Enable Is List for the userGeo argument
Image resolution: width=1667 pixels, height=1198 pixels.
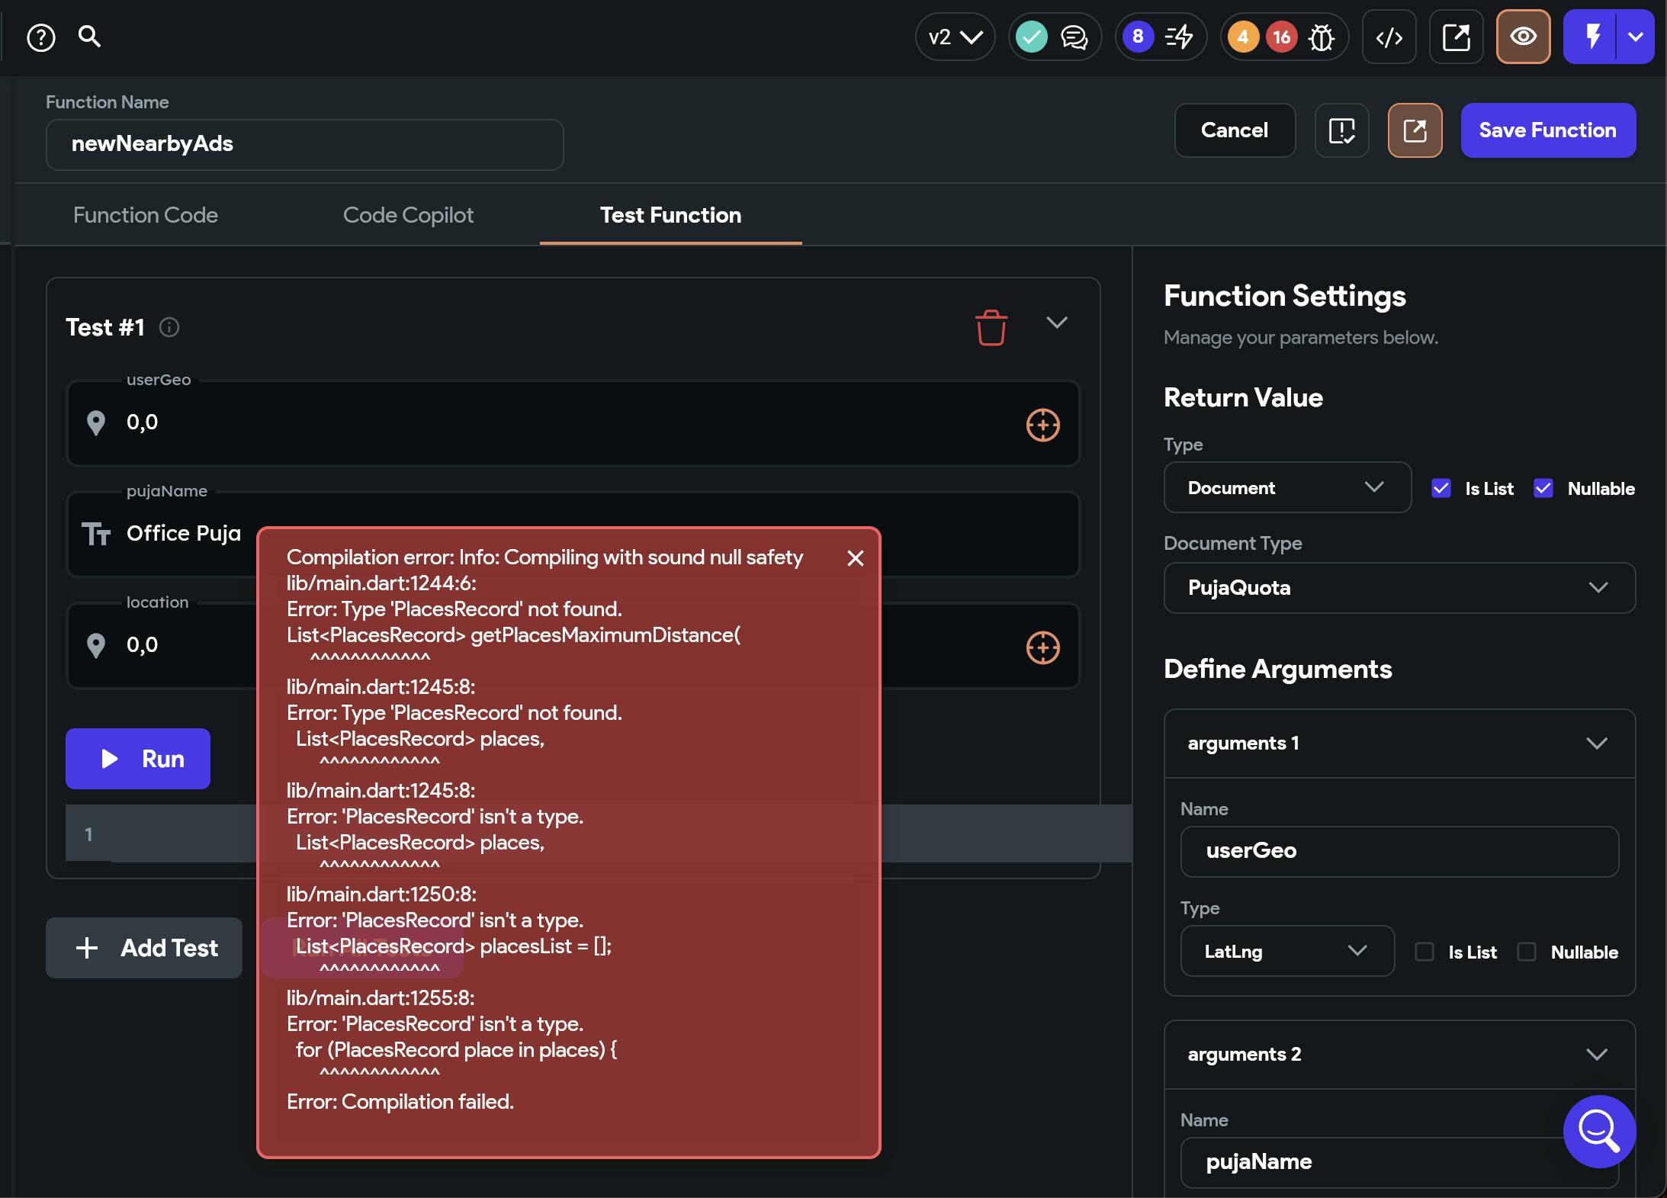[x=1424, y=952]
